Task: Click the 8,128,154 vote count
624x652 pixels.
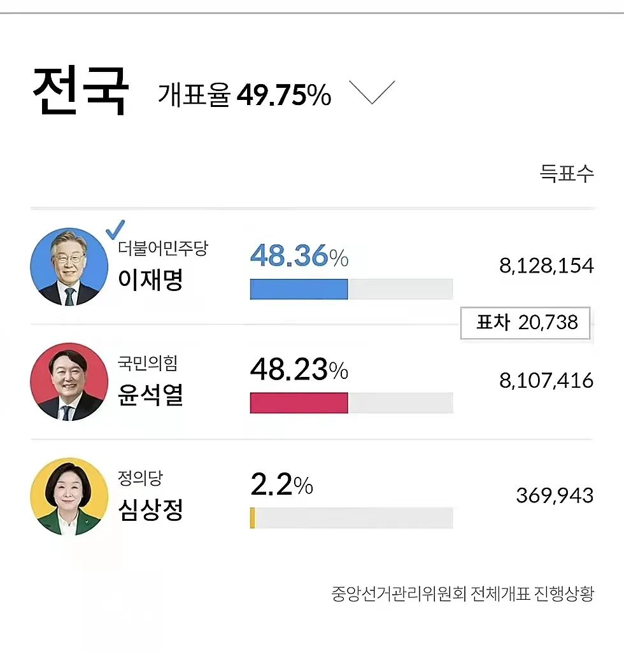Action: point(546,266)
